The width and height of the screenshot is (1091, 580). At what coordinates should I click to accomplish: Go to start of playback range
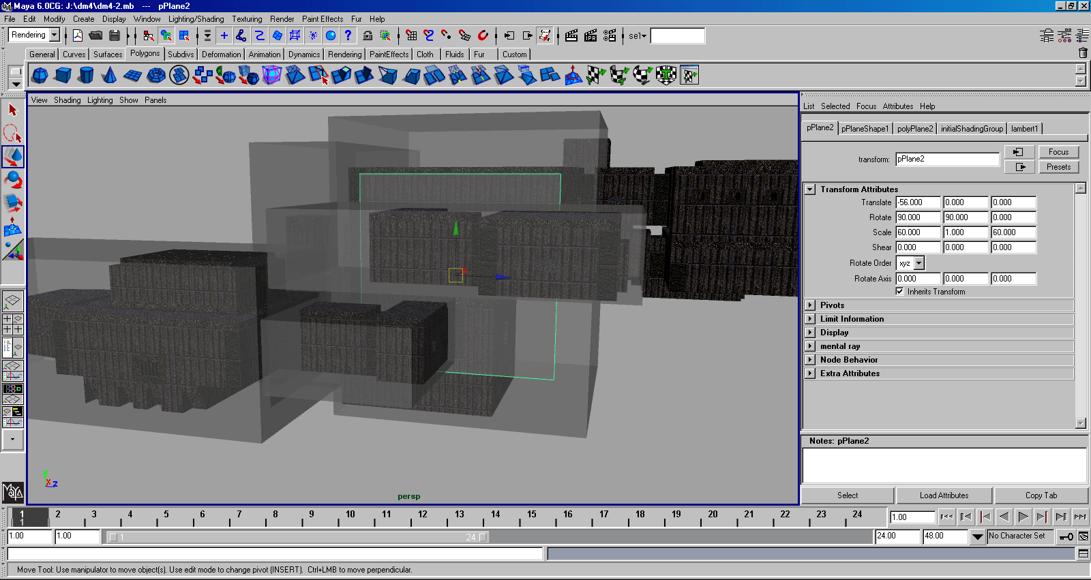[x=946, y=517]
